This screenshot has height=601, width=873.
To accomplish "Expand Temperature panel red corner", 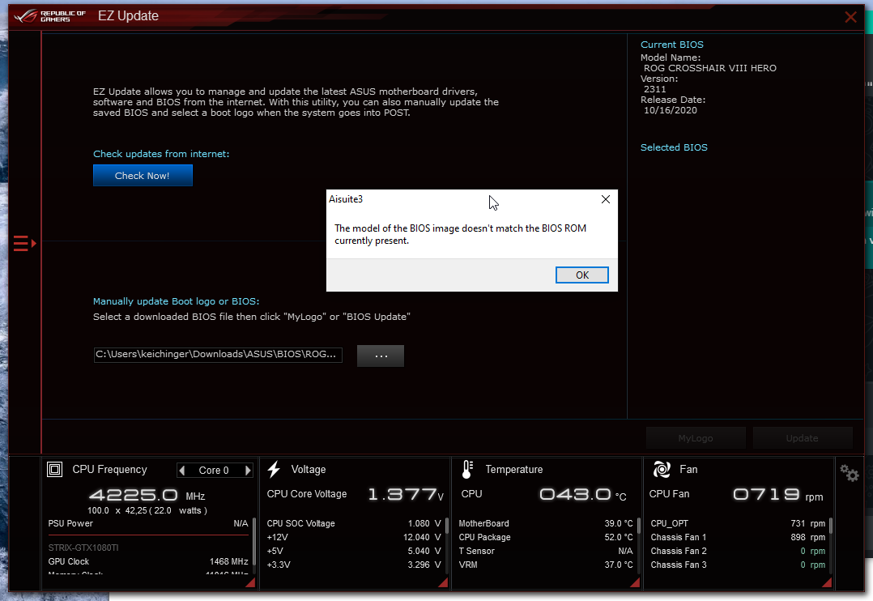I will click(636, 583).
